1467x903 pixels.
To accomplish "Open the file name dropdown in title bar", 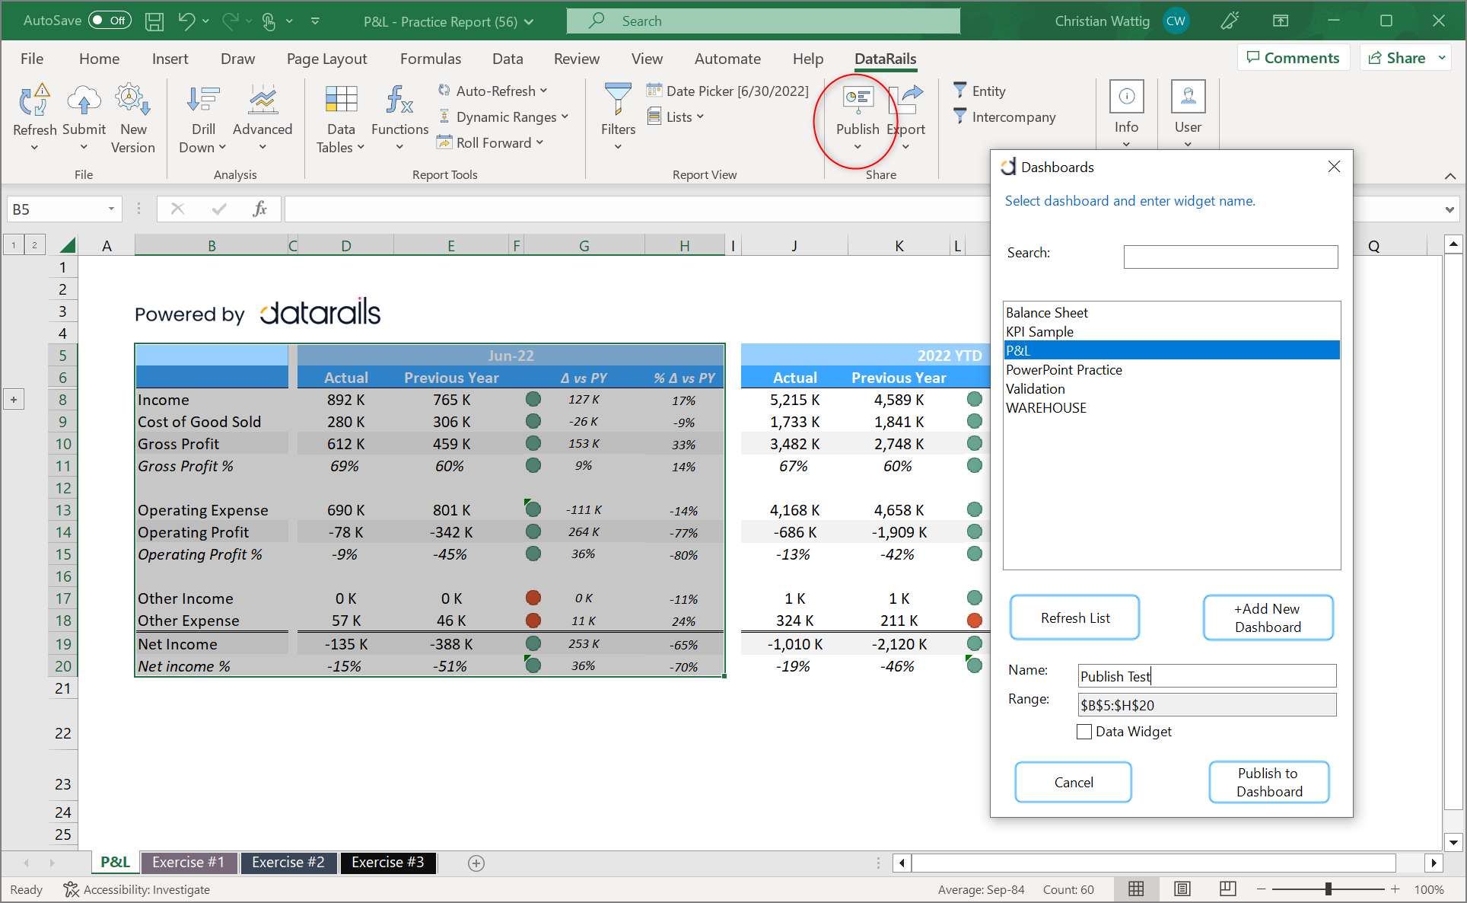I will click(529, 22).
